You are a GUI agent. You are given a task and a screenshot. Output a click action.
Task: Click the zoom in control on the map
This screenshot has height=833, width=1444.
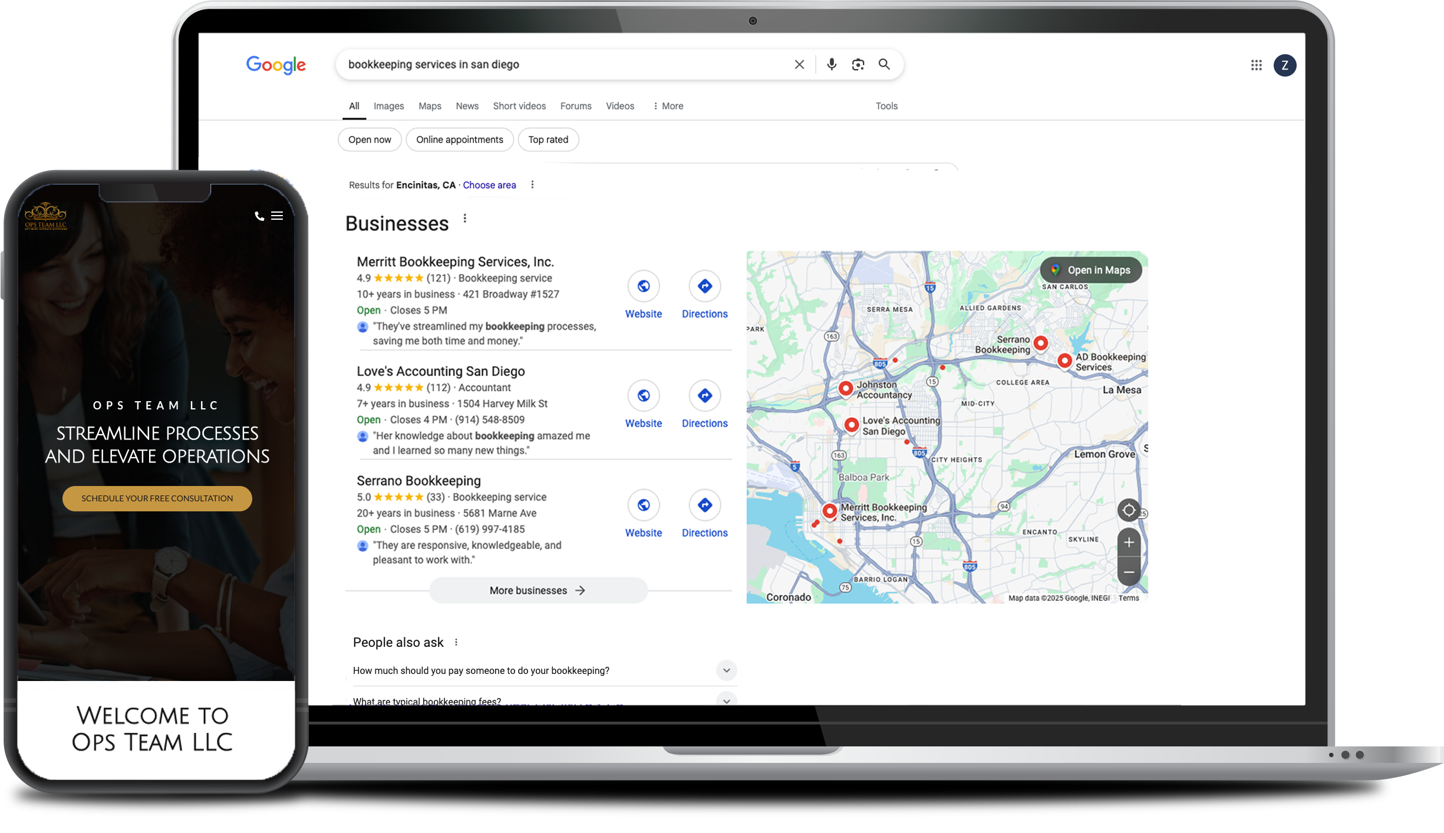click(1129, 541)
